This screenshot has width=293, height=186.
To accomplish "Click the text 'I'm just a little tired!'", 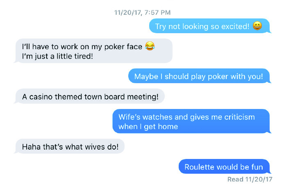I will [57, 56].
